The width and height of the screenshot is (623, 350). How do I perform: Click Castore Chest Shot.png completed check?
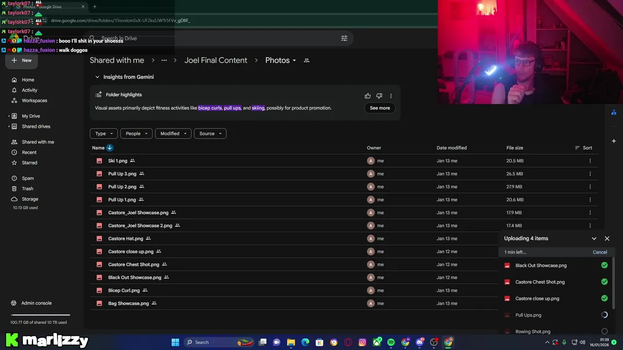pyautogui.click(x=605, y=282)
